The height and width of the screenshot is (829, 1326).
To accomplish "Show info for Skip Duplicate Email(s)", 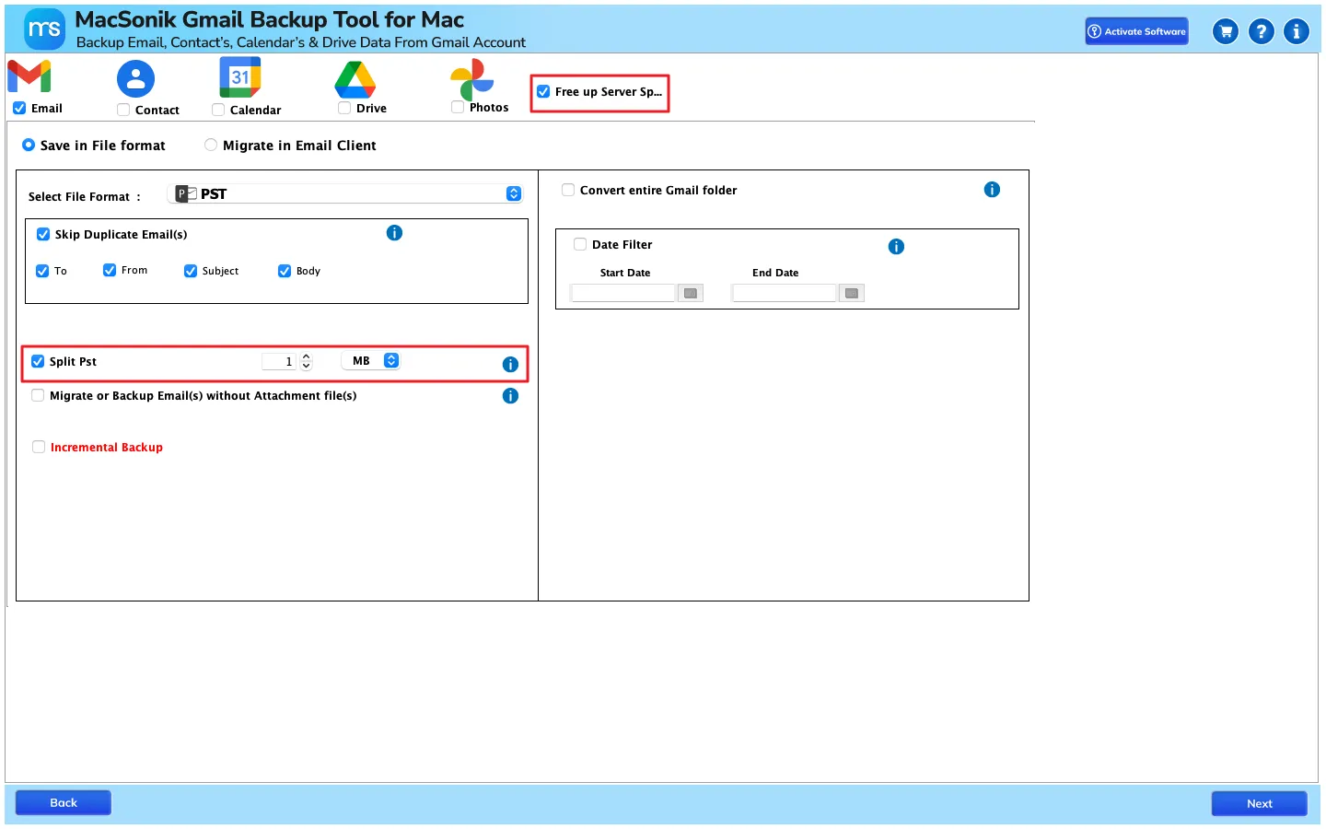I will click(394, 233).
